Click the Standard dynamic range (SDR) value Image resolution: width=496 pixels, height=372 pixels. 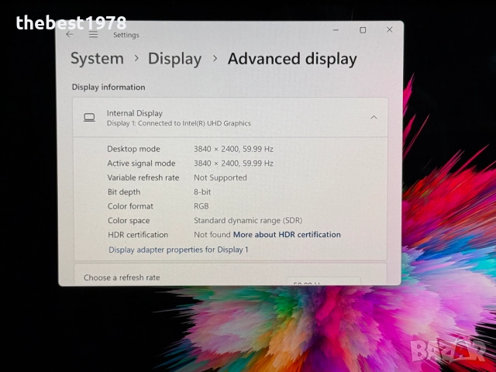(x=248, y=220)
